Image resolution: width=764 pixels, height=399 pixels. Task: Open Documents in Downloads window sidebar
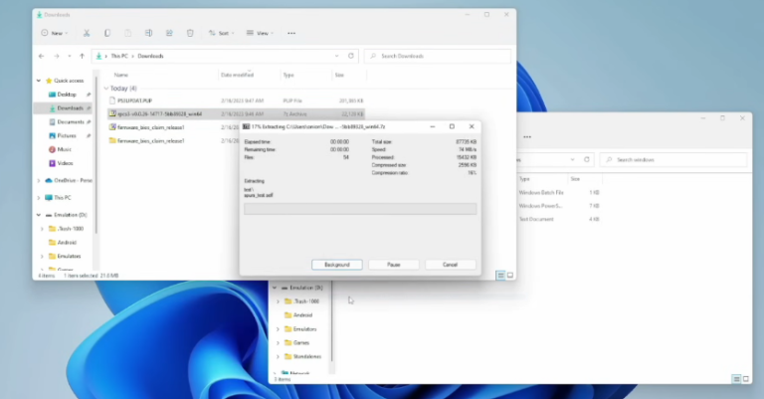point(71,121)
